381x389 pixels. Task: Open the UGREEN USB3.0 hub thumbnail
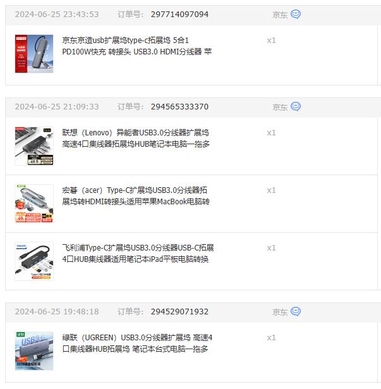coord(34,351)
